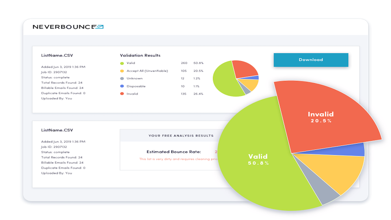Select the red Invalid legend dot
Viewport: 391px width, 220px height.
122,94
